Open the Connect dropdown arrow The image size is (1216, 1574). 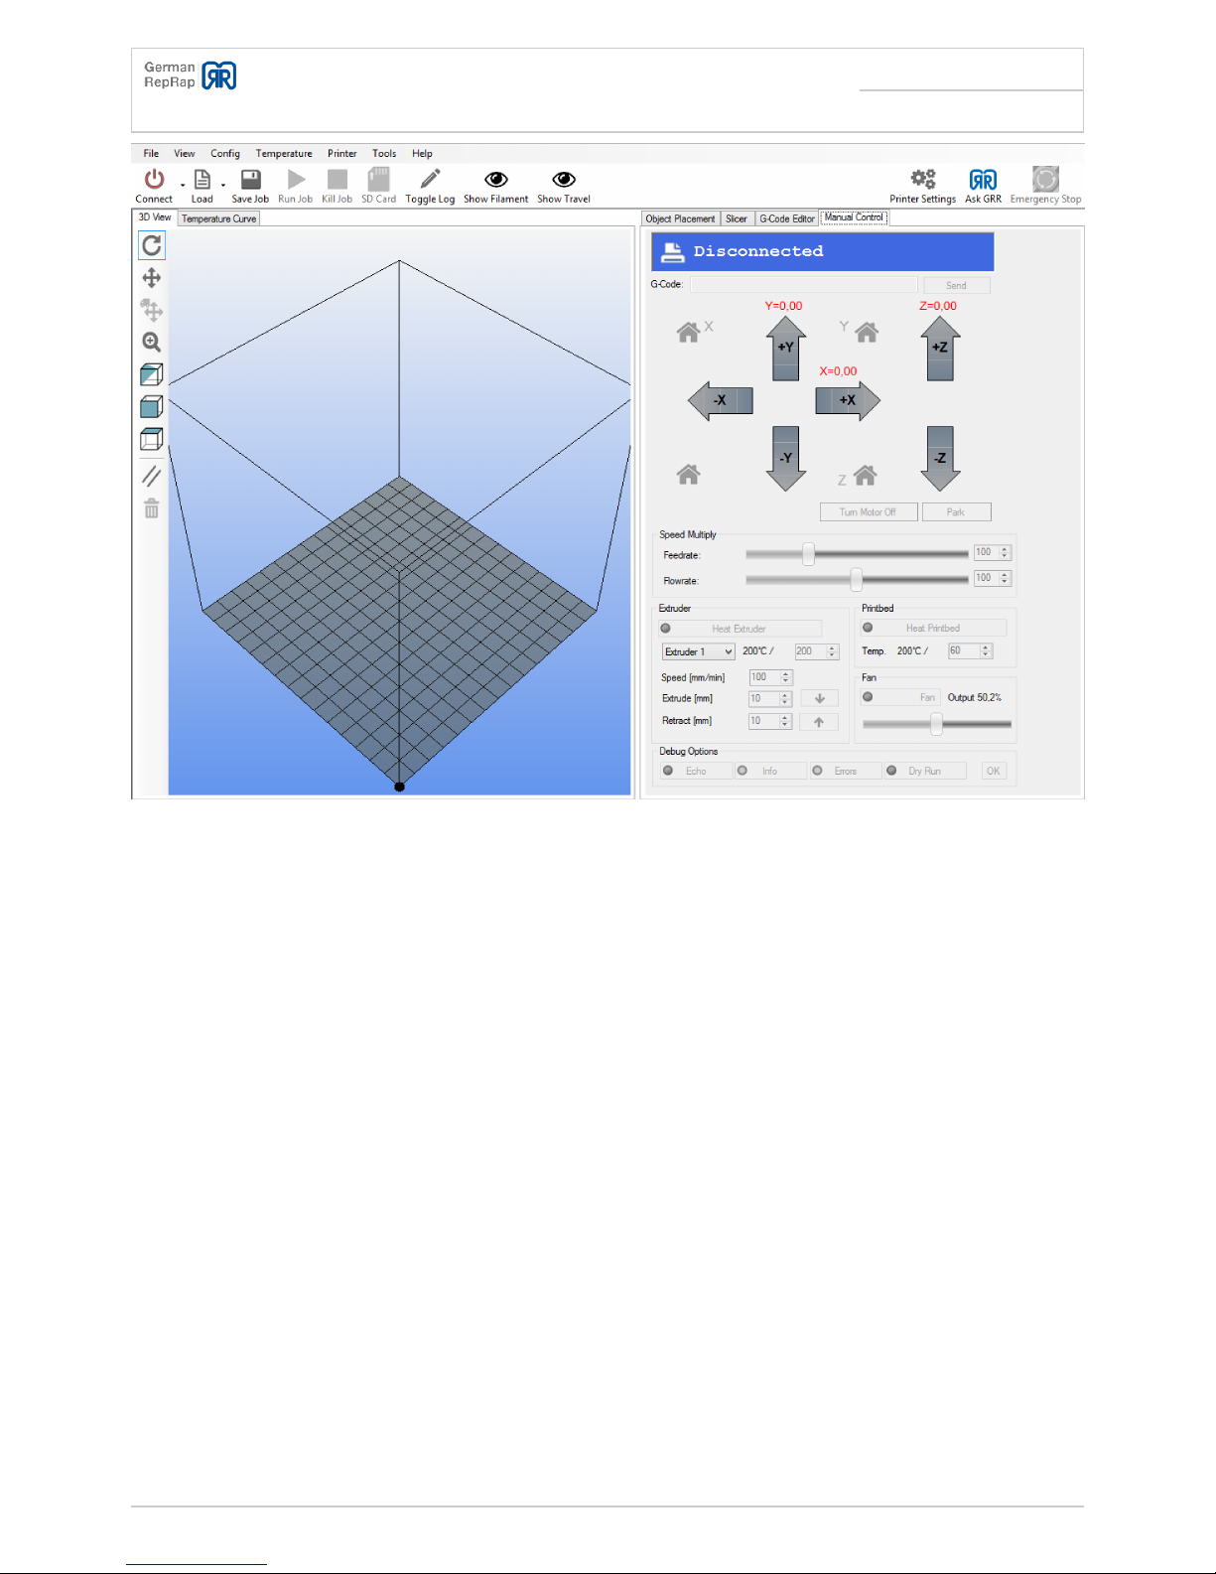click(183, 185)
